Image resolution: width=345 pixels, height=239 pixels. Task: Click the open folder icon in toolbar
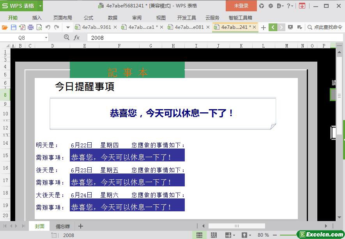tap(5, 27)
